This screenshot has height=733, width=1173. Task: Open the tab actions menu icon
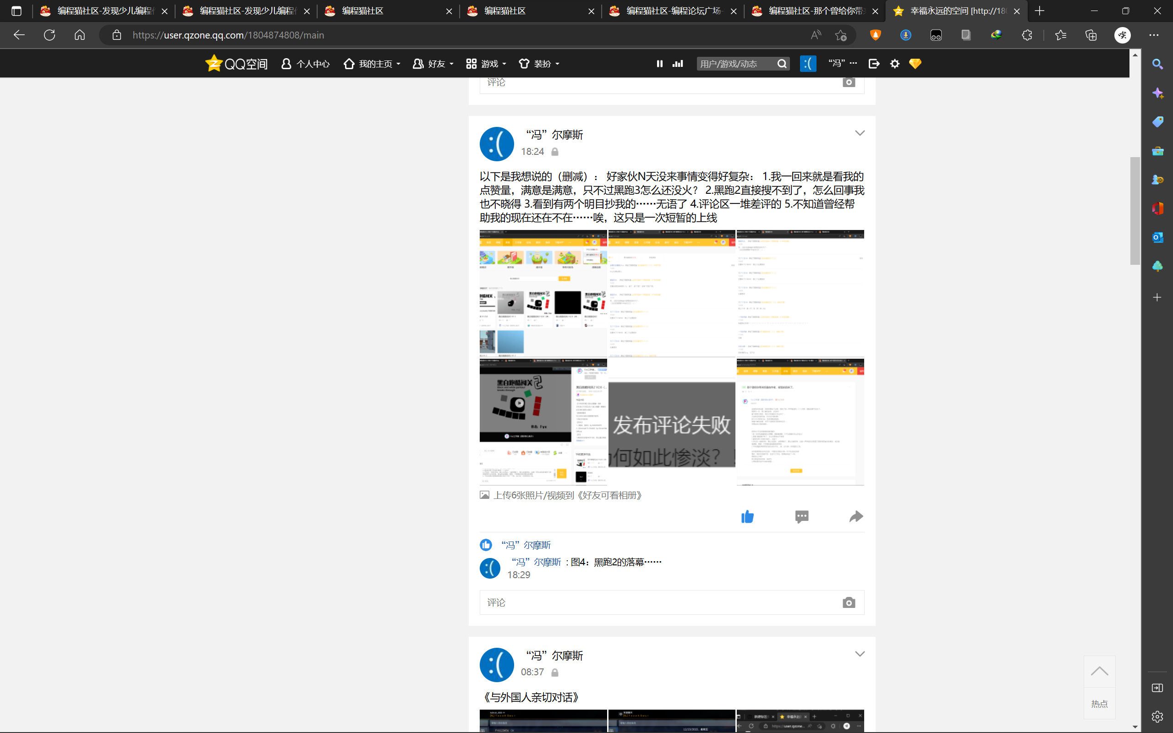click(x=16, y=11)
